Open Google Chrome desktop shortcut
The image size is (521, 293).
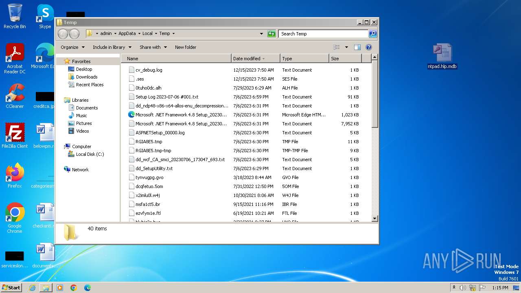click(x=15, y=218)
